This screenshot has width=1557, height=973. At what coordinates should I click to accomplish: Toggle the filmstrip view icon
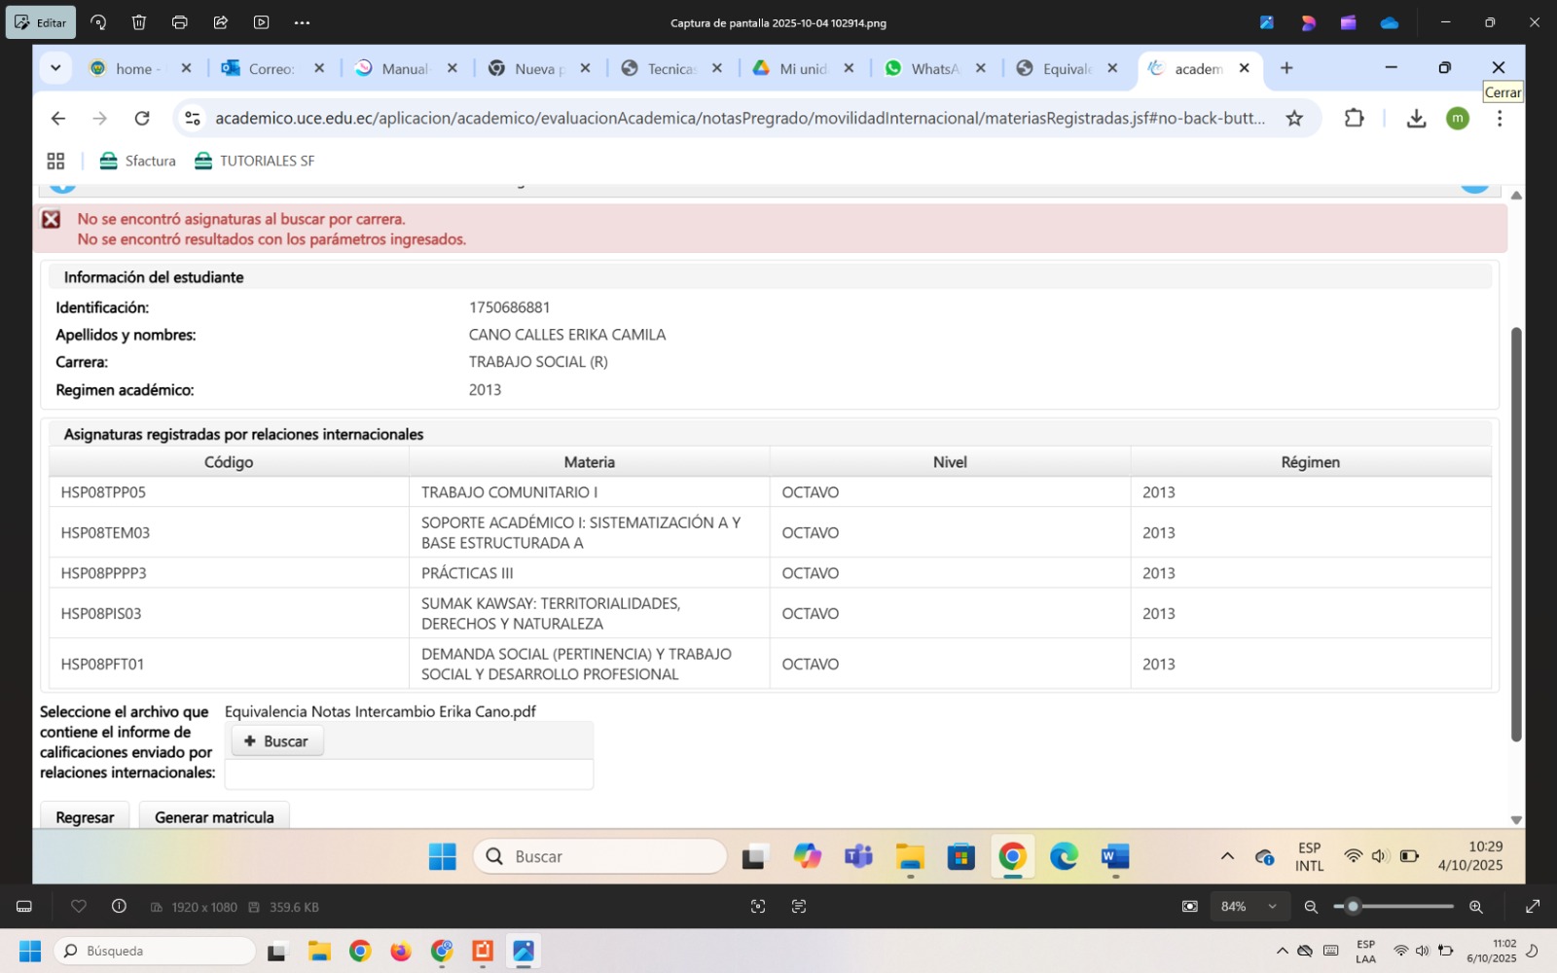(24, 906)
